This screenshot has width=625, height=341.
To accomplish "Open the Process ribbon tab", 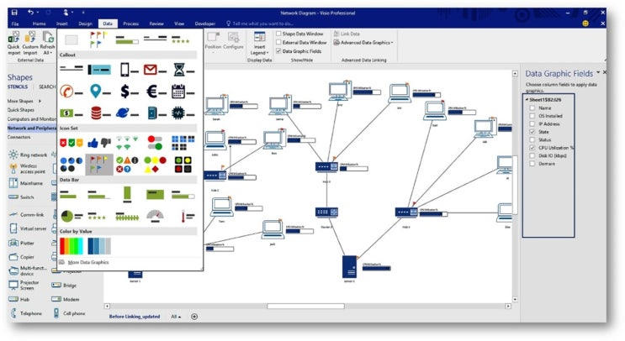I will [130, 24].
